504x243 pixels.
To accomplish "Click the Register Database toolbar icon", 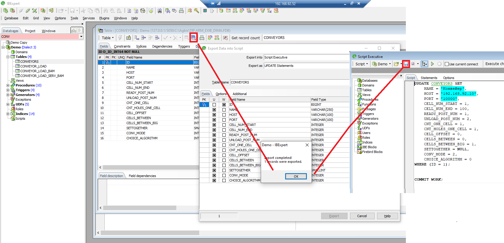I will (x=6, y=11).
